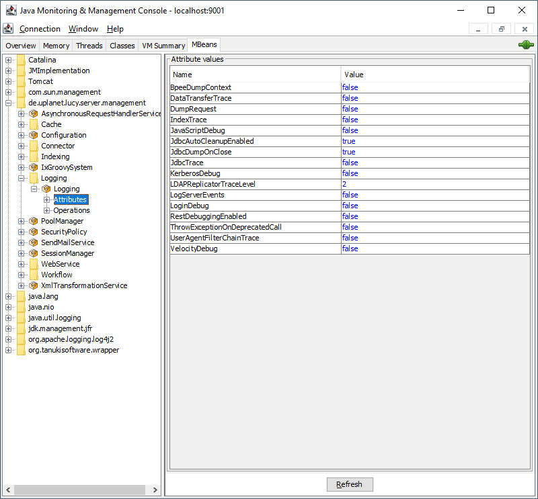This screenshot has width=538, height=499.
Task: Click the XmlTransformationService bean icon
Action: click(x=34, y=285)
